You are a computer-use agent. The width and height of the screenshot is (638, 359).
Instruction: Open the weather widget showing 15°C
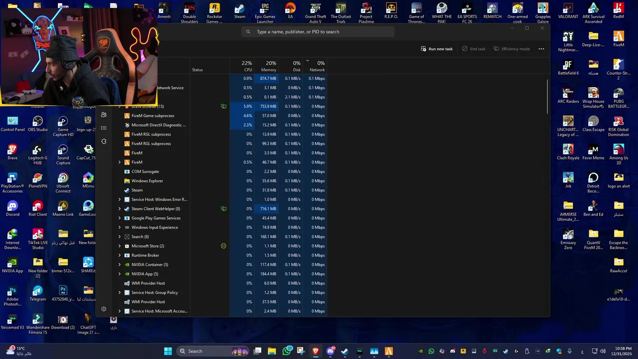[19, 351]
